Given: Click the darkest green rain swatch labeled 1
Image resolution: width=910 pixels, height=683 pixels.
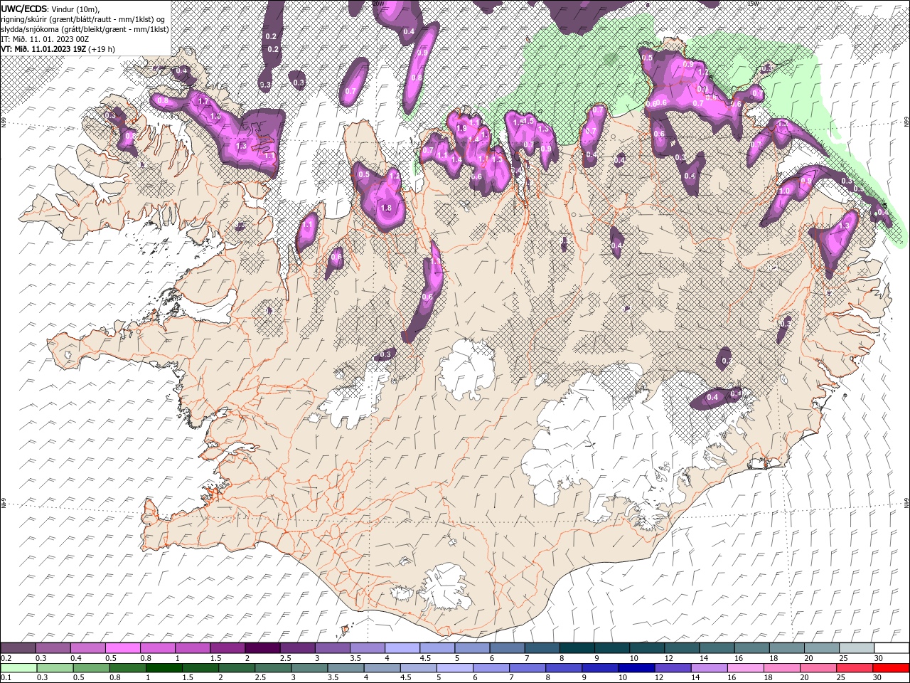Looking at the screenshot, I should 164,668.
